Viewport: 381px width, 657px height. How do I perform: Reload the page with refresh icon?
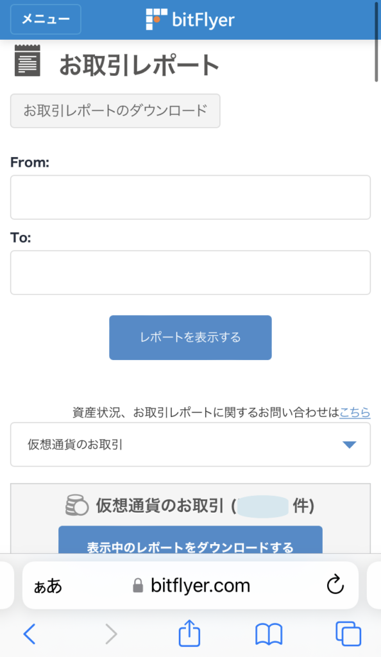point(335,585)
